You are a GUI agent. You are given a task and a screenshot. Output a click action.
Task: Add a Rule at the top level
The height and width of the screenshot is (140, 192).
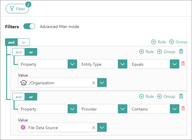coord(158,42)
